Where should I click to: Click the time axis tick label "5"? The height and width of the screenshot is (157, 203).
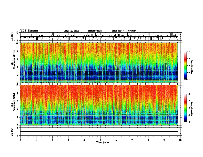pos(100,140)
